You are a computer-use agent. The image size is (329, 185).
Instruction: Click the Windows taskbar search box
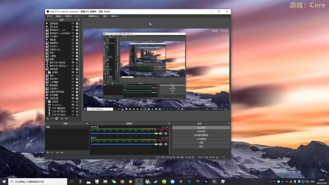38,181
